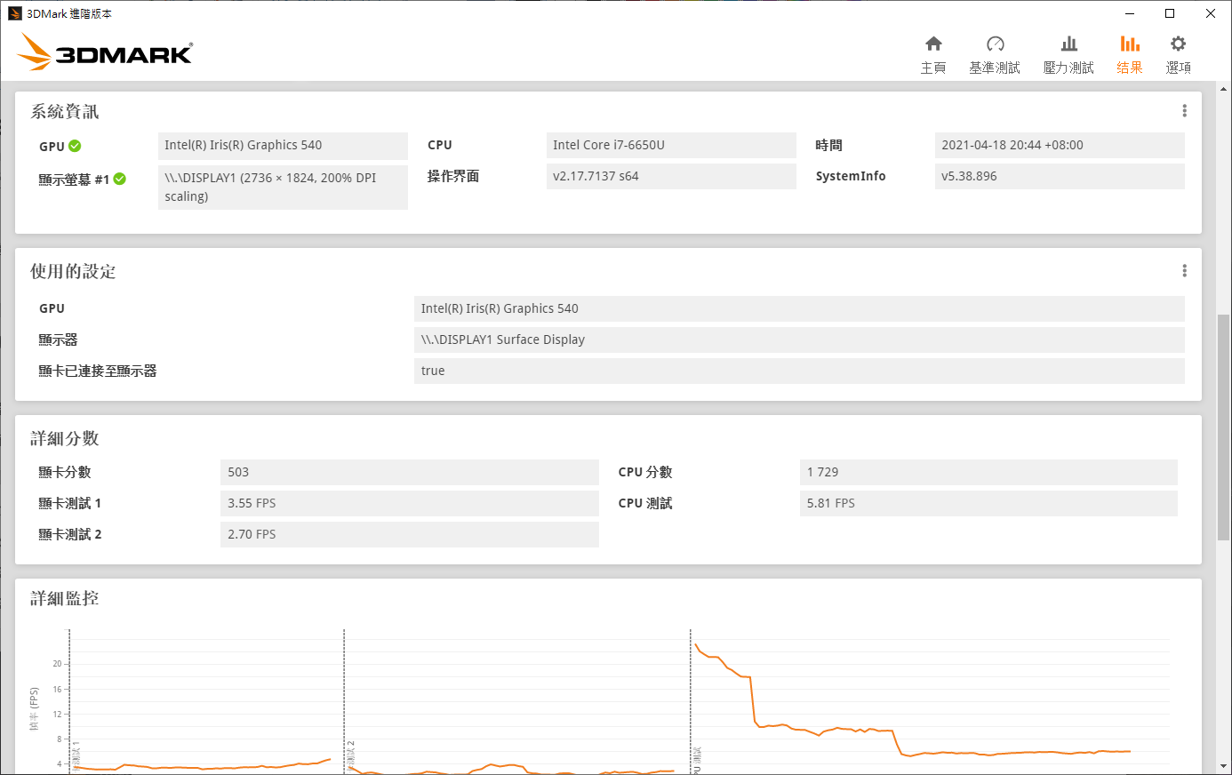Screen dimensions: 1232x775
Task: Click the scrollbar down arrow
Action: click(x=1224, y=766)
